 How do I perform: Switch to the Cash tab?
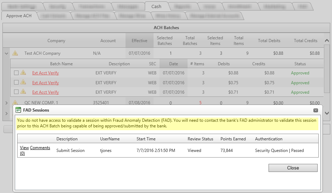click(156, 6)
